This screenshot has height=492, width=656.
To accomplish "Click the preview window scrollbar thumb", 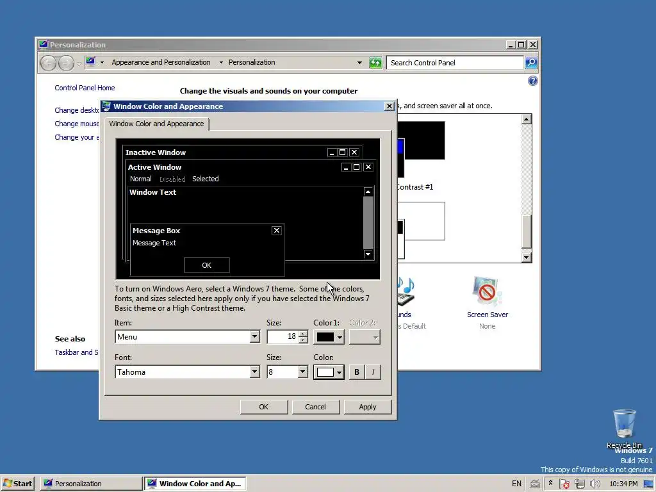I will [368, 222].
